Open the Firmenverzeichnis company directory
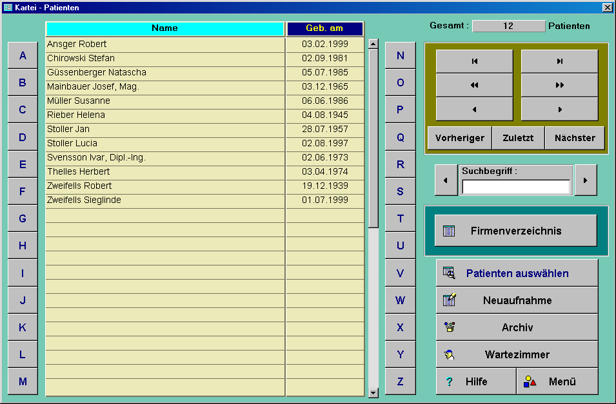 pos(515,231)
